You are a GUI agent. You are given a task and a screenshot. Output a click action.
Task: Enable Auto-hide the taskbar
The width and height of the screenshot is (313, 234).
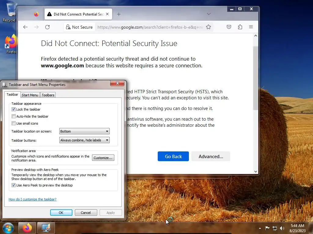point(13,116)
